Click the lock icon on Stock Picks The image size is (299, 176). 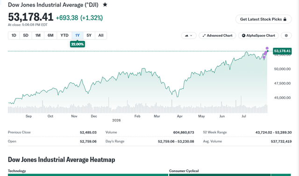coord(285,19)
